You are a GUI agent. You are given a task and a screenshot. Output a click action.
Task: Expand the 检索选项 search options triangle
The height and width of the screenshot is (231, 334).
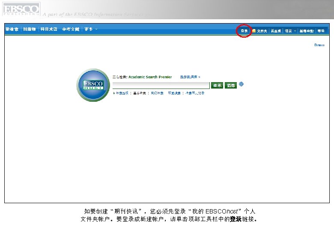coord(121,93)
